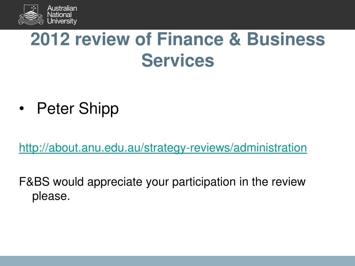Click the word "participation" in the paragraph
355x266 pixels.
[x=204, y=182]
